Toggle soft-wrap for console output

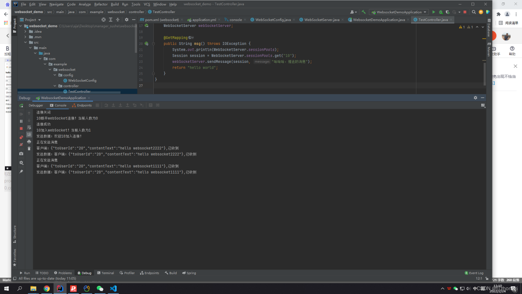[29, 127]
